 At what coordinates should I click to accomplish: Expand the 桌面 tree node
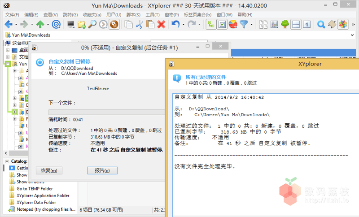pos(8,50)
